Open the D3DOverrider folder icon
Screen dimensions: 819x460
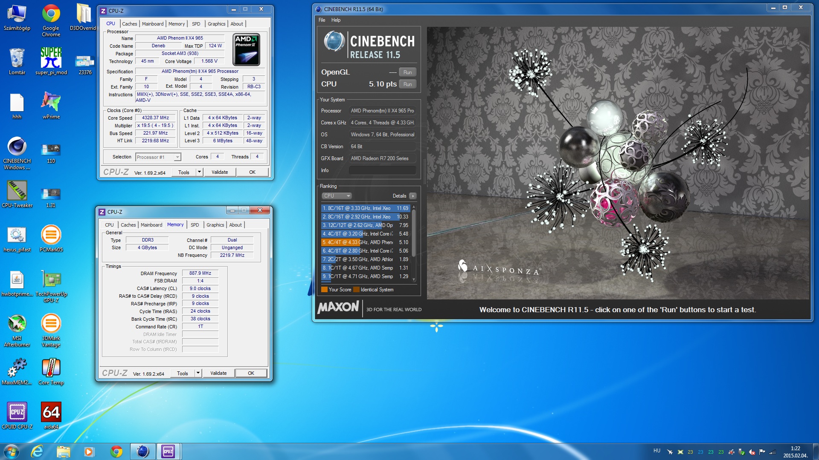[x=84, y=17]
